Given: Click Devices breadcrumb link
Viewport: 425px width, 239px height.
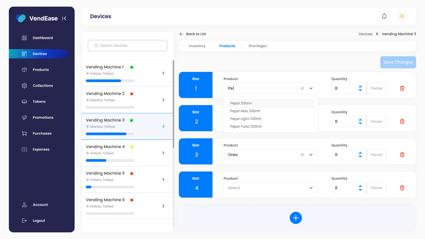Looking at the screenshot, I should [x=366, y=34].
